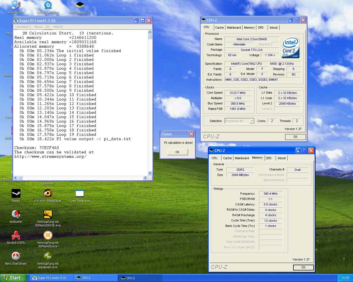
Task: Click the Level 2 cache value 2048 KBytes
Action: point(287,104)
